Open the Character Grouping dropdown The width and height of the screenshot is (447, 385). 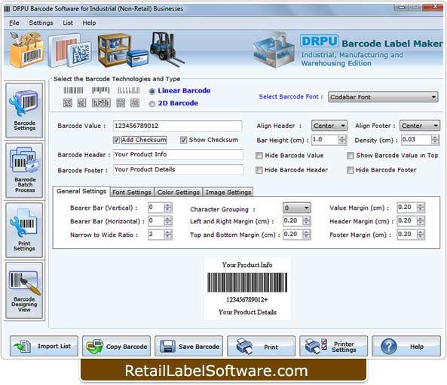pyautogui.click(x=297, y=208)
